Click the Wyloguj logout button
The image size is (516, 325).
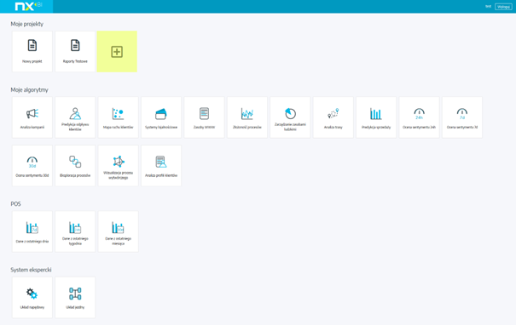[503, 7]
